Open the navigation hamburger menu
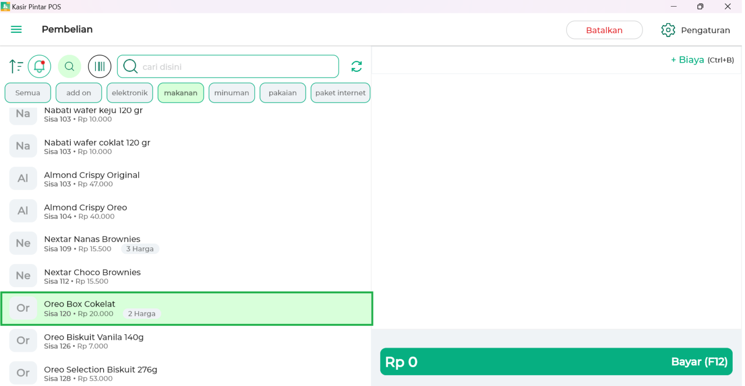 [16, 29]
